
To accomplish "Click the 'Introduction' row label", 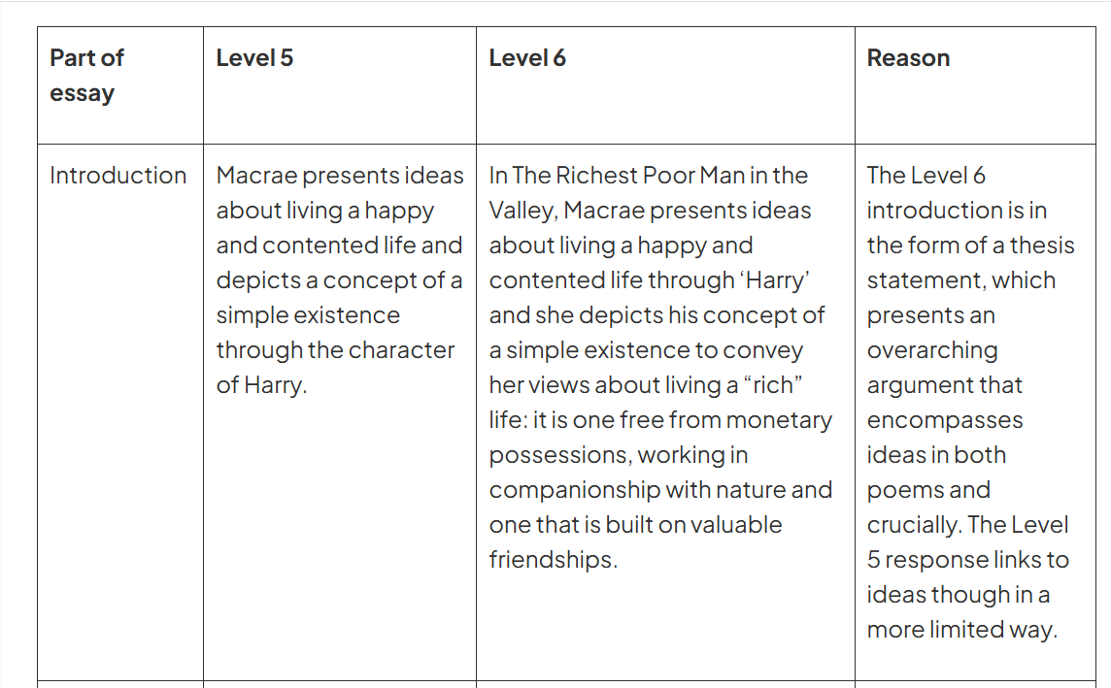I will tap(118, 176).
